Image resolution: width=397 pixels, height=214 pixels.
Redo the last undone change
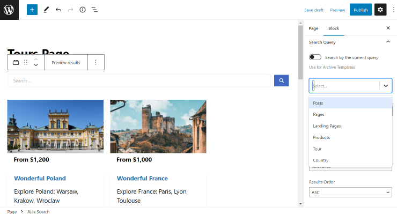click(71, 10)
